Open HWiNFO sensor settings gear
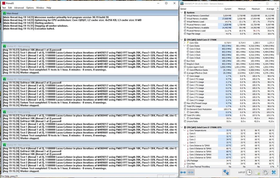280x178 pixels. click(265, 172)
